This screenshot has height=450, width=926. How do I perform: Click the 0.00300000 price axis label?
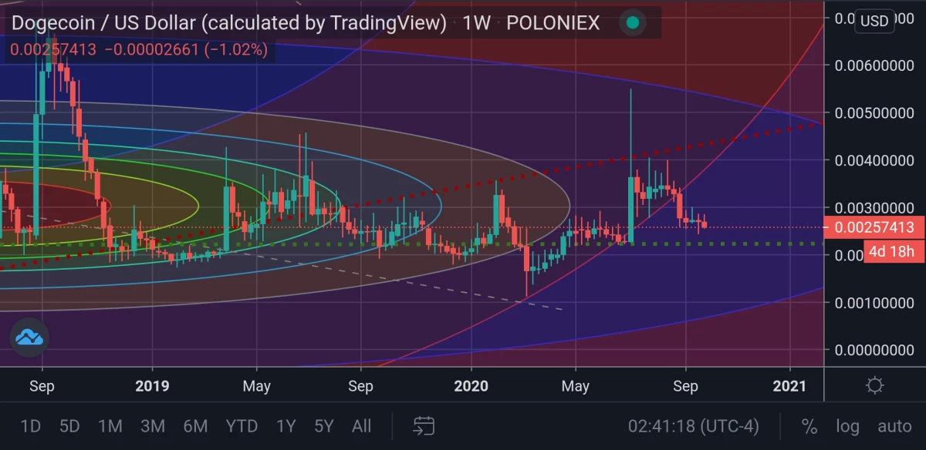874,208
